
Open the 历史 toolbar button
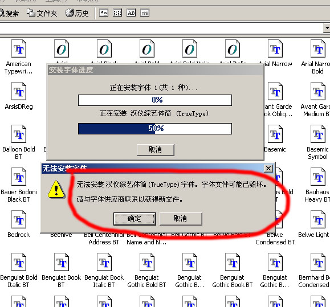pos(76,13)
